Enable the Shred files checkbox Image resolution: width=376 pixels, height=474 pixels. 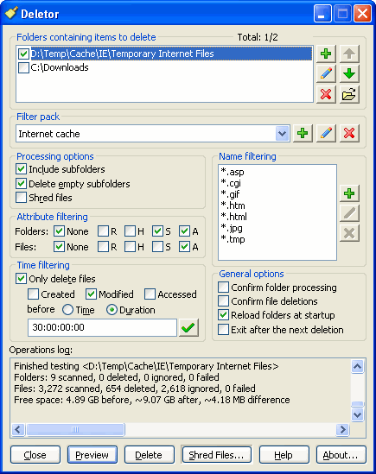pos(22,198)
